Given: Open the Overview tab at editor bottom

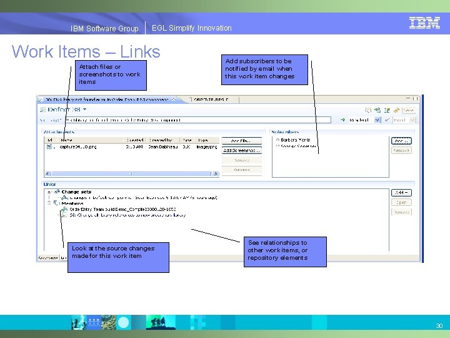Looking at the screenshot, I should [48, 257].
